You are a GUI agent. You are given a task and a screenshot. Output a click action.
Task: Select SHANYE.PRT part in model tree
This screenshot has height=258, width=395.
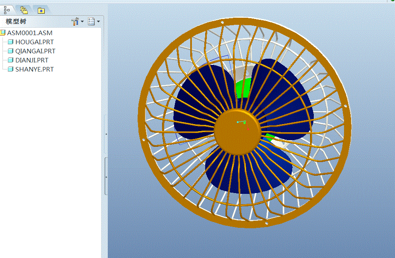34,69
